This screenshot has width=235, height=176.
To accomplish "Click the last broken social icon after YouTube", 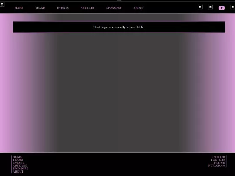I will tap(232, 7).
